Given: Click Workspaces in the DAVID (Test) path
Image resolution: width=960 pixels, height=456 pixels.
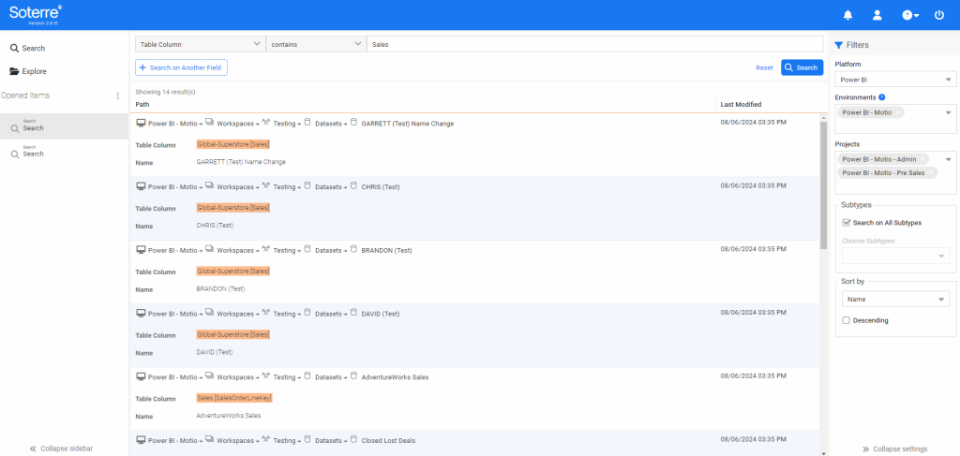Looking at the screenshot, I should pos(235,315).
